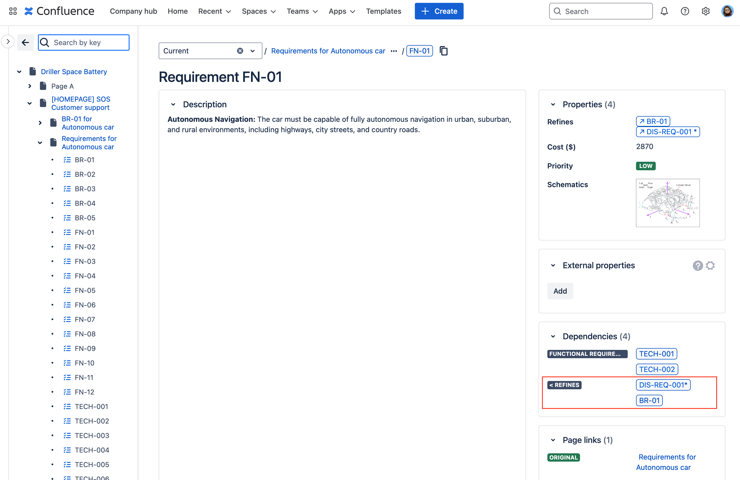Open the app switcher grid icon
Viewport: 740px width, 480px height.
pyautogui.click(x=12, y=11)
